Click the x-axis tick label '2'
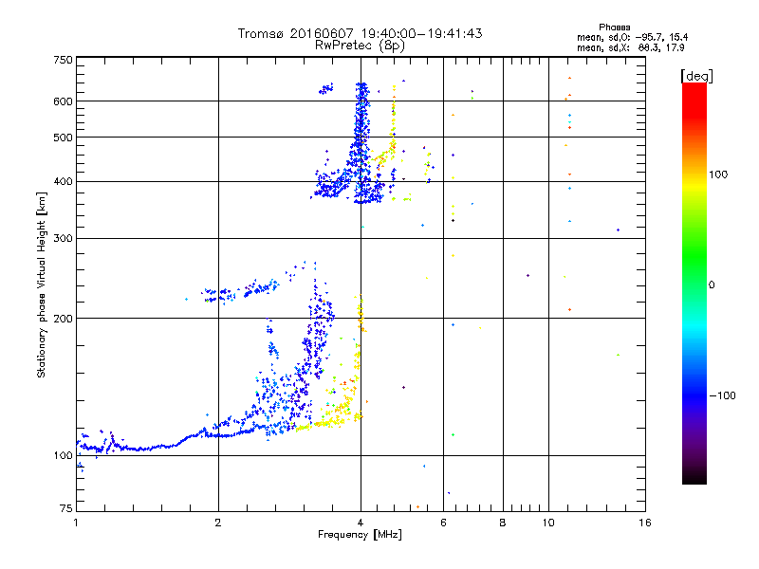 (218, 523)
